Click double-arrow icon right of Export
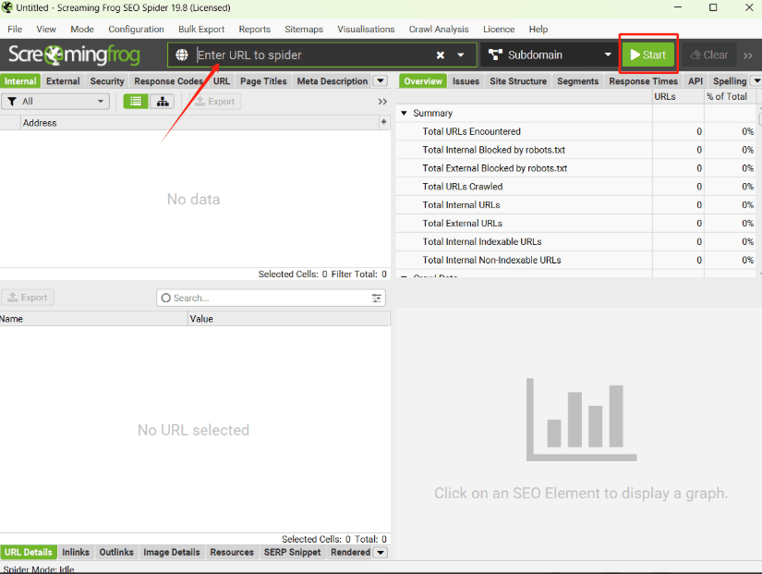 [382, 102]
